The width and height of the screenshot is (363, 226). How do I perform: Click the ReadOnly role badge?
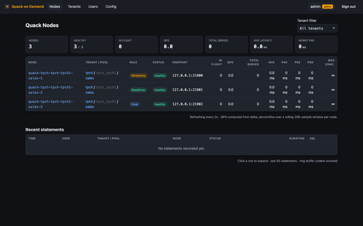[138, 90]
